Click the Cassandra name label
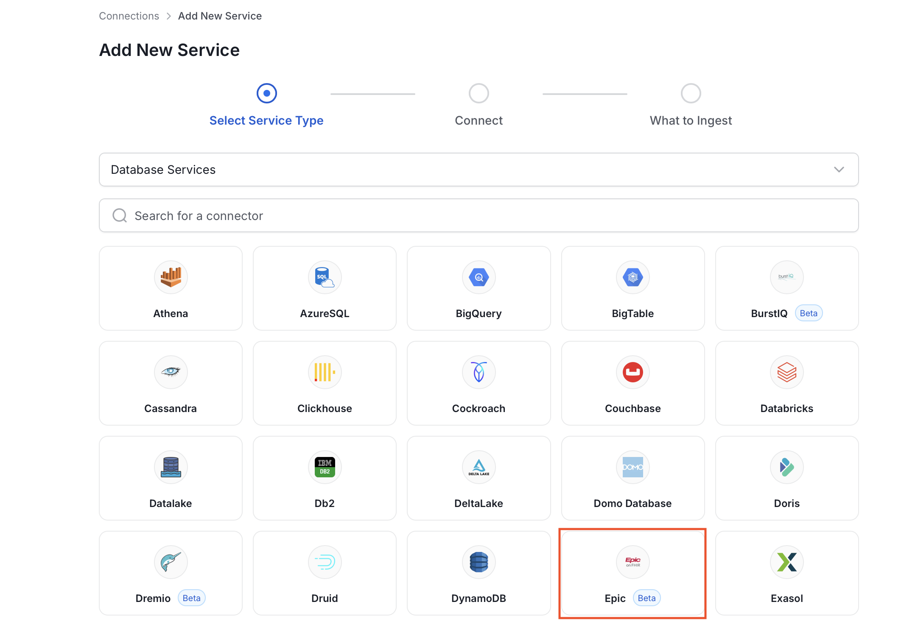The width and height of the screenshot is (918, 624). point(171,409)
